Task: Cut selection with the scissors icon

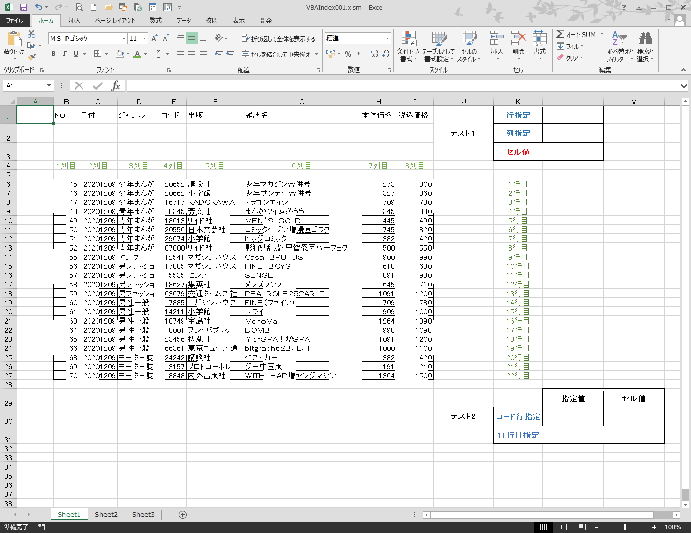Action: [x=31, y=34]
